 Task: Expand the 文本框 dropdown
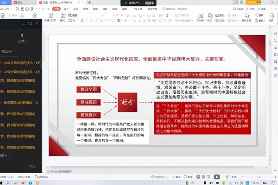[201, 21]
